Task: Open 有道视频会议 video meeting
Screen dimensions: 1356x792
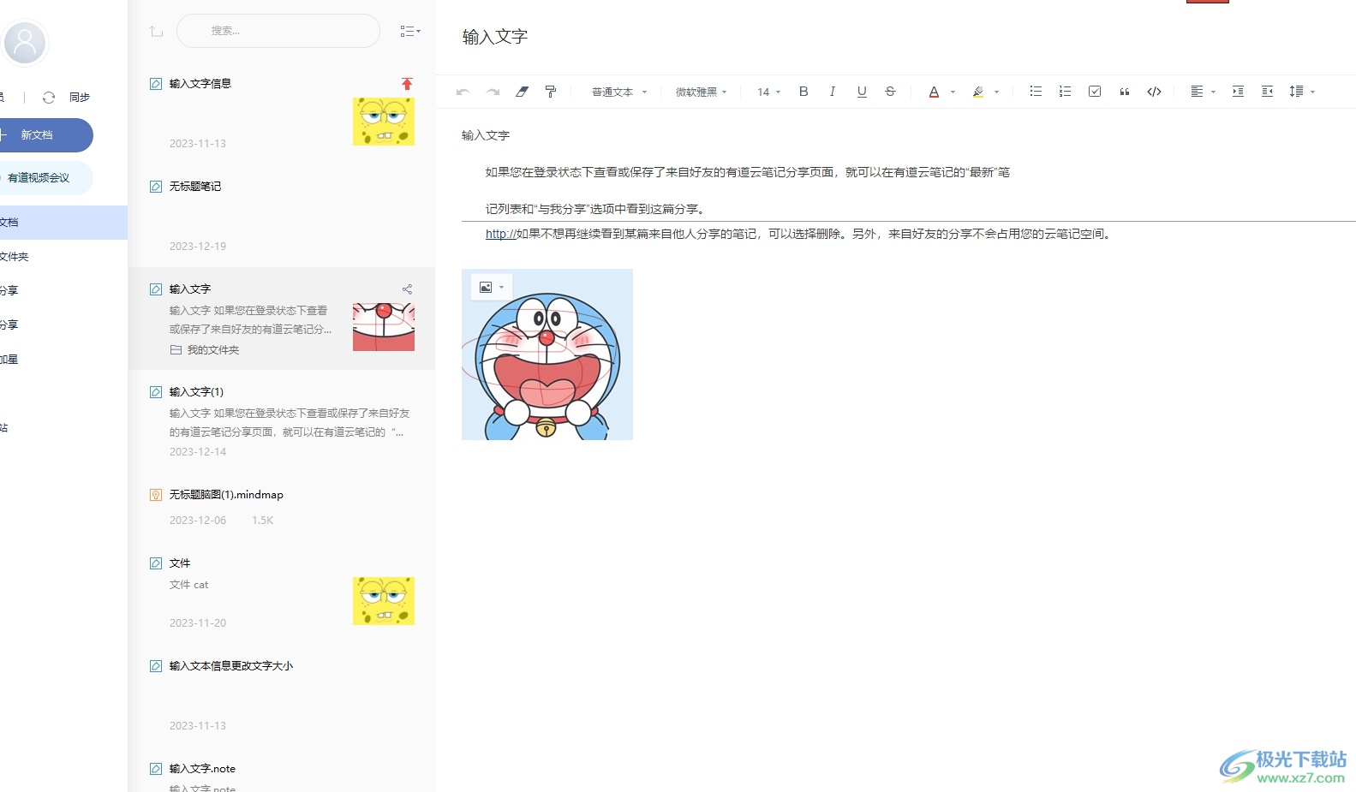Action: coord(46,178)
